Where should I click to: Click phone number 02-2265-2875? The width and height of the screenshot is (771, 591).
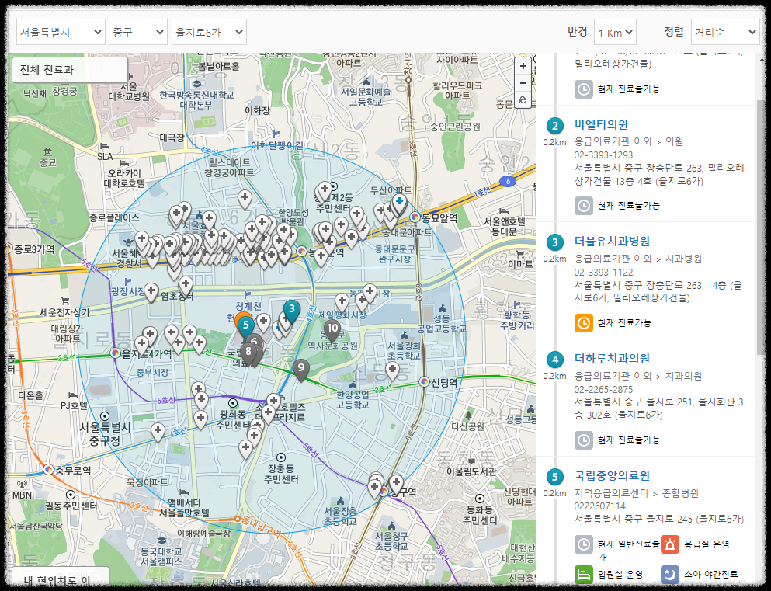[603, 389]
